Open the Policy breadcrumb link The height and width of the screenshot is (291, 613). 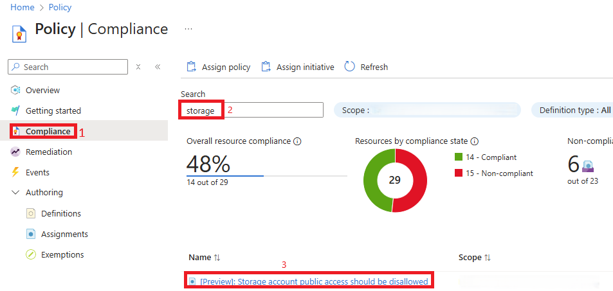tap(60, 8)
